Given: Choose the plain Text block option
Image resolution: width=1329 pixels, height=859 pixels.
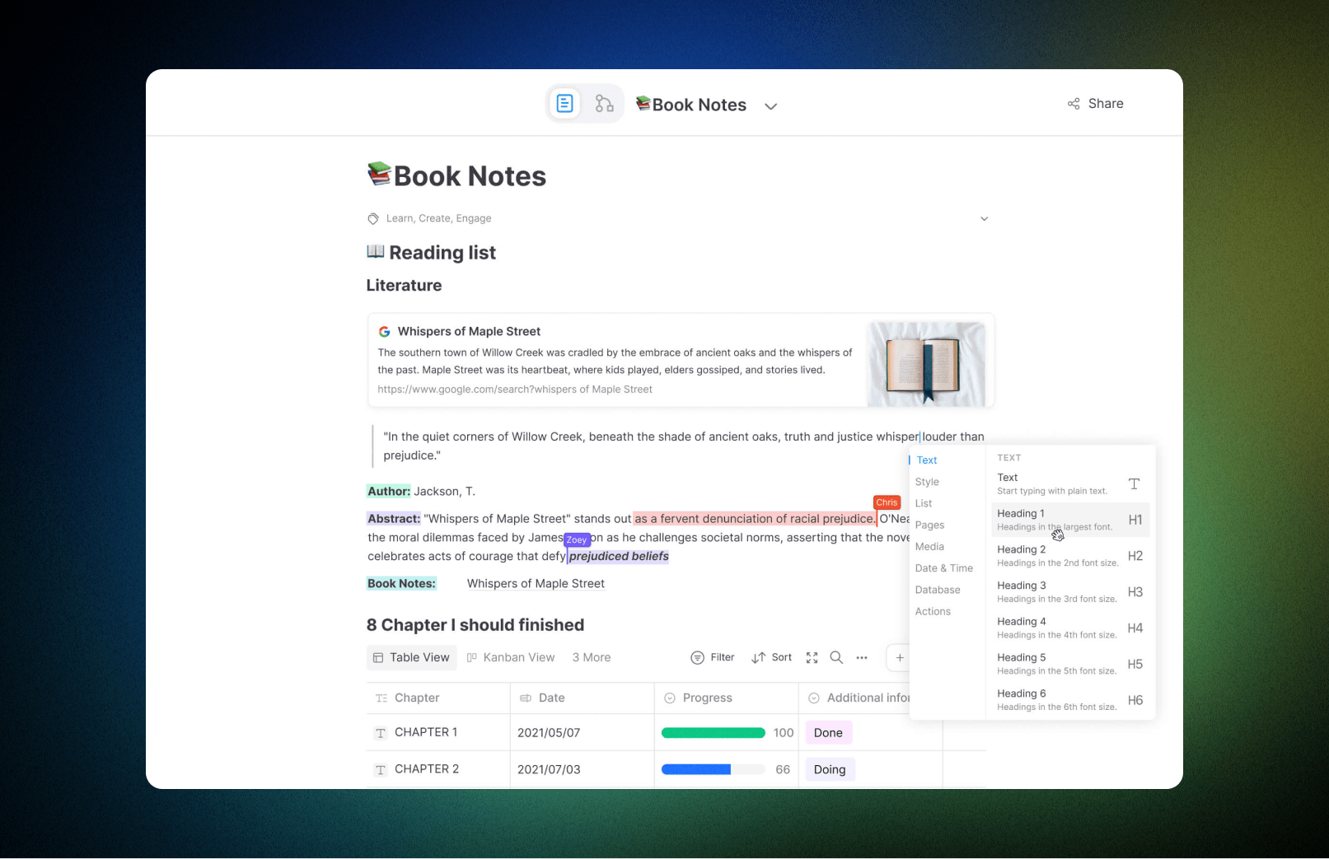Looking at the screenshot, I should point(1069,483).
